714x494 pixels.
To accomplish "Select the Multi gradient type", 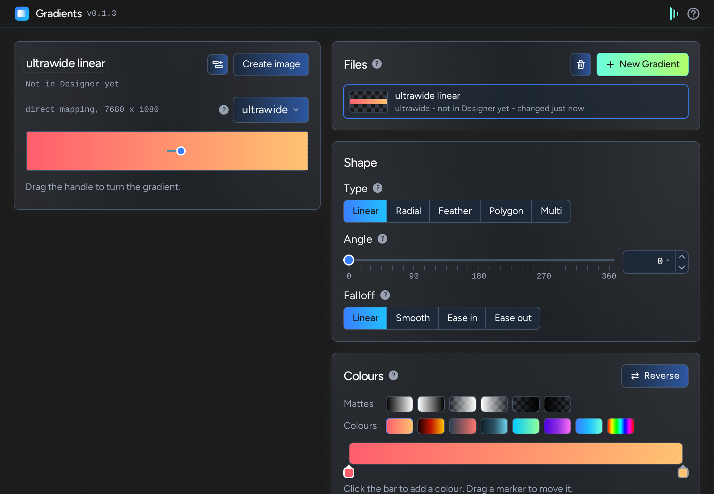I will point(551,211).
